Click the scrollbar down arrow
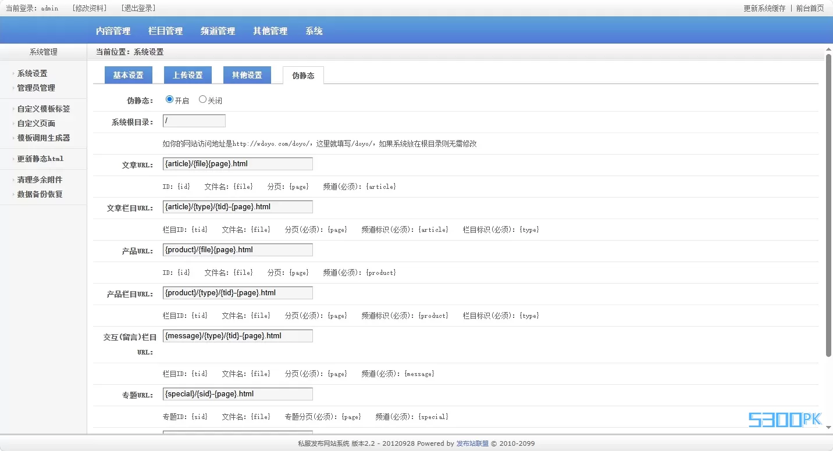Image resolution: width=833 pixels, height=451 pixels. click(828, 428)
